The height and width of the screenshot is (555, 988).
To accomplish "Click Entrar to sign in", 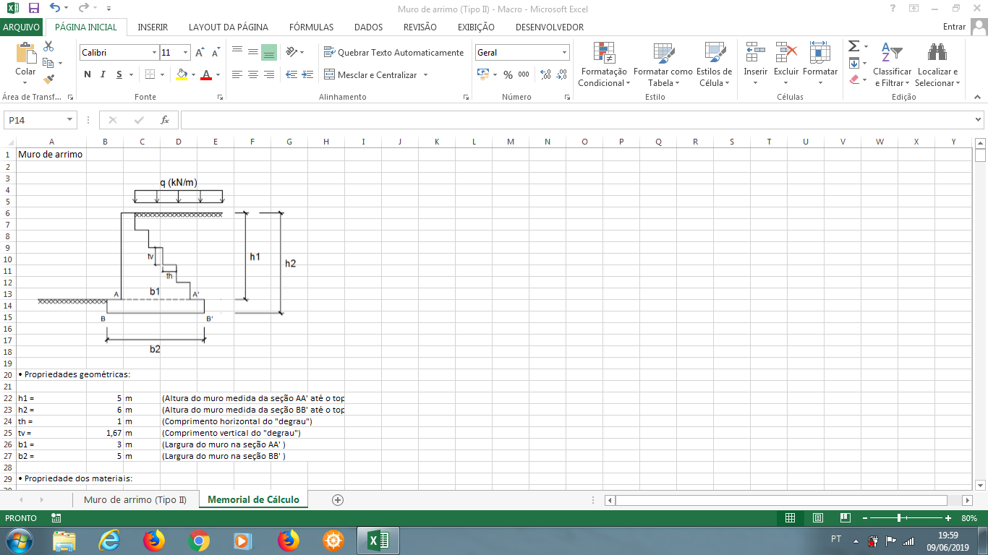I will [x=955, y=27].
